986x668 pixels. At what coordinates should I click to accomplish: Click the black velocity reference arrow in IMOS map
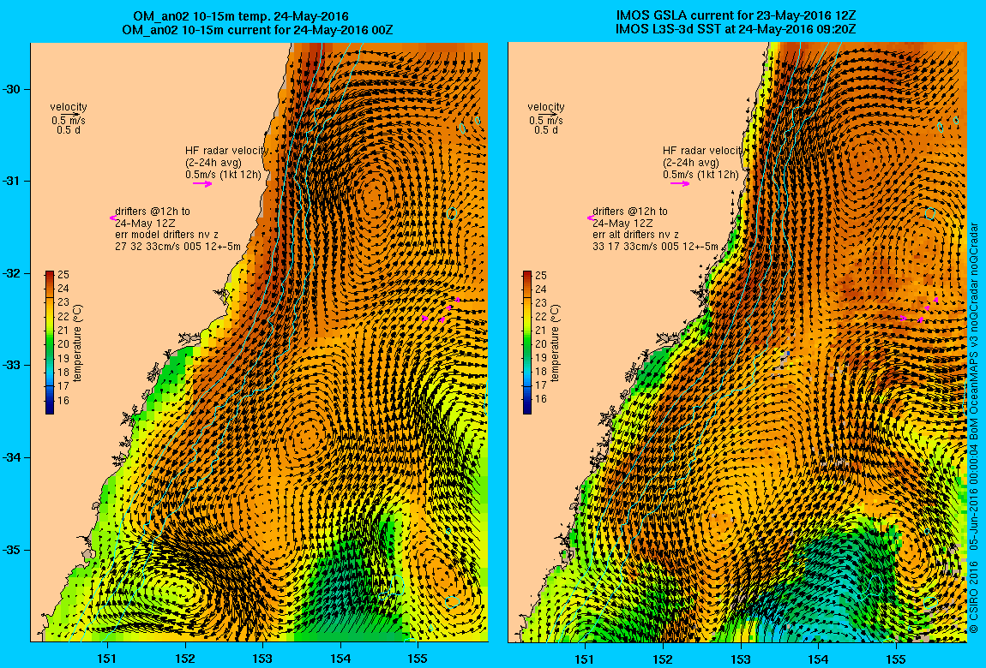pos(550,114)
